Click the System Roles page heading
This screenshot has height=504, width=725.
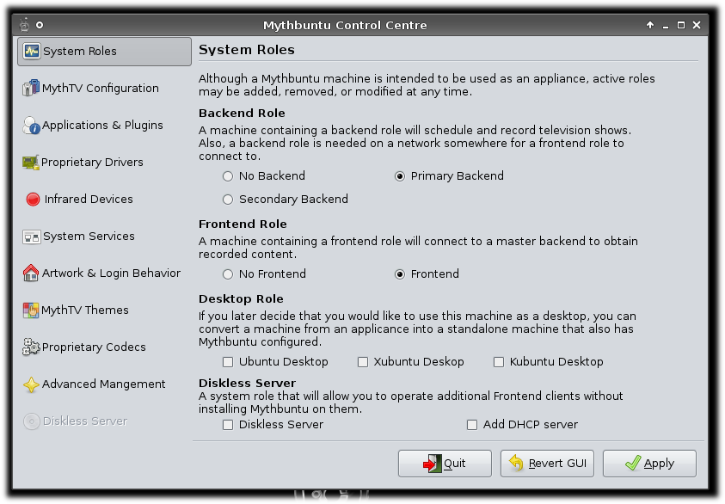click(x=247, y=50)
